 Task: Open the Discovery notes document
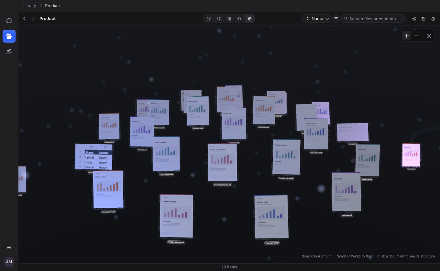pos(197,111)
